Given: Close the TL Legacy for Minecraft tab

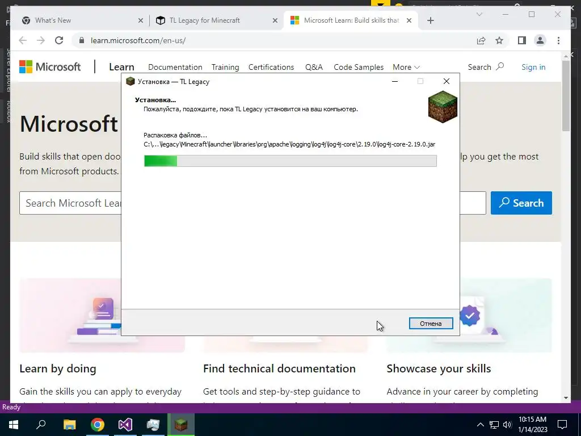Looking at the screenshot, I should 275,20.
